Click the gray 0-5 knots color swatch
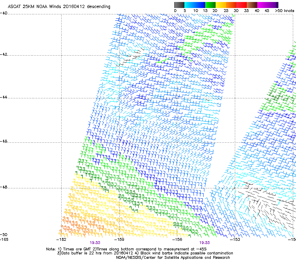296x260 pixels. pos(179,5)
